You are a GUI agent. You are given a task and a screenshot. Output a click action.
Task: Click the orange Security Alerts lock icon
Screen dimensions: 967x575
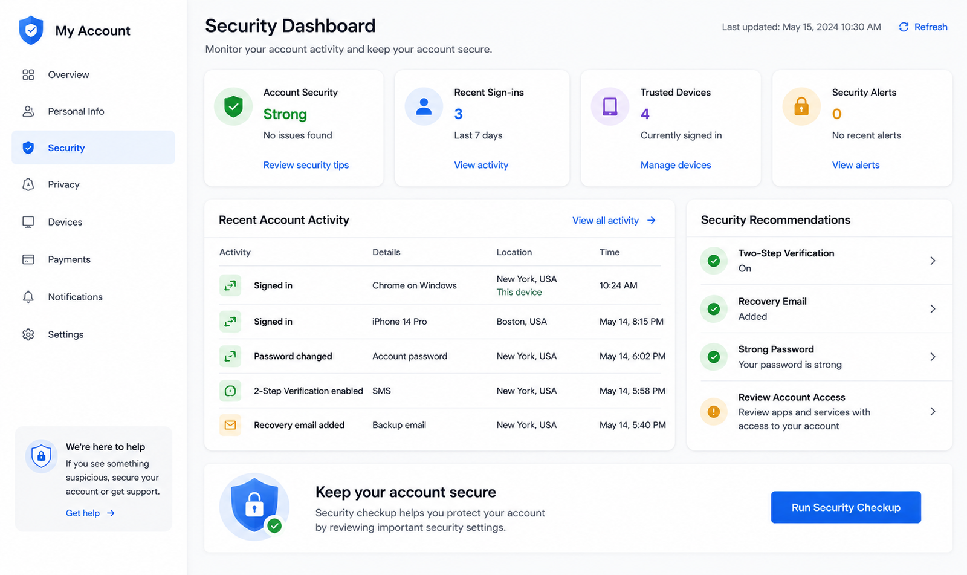801,106
